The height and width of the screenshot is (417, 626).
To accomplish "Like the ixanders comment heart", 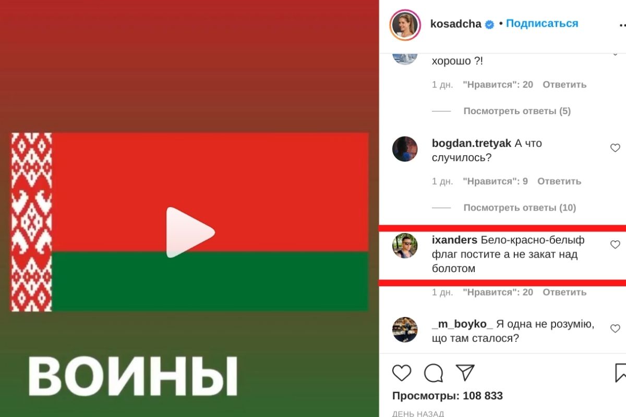I will tap(615, 244).
